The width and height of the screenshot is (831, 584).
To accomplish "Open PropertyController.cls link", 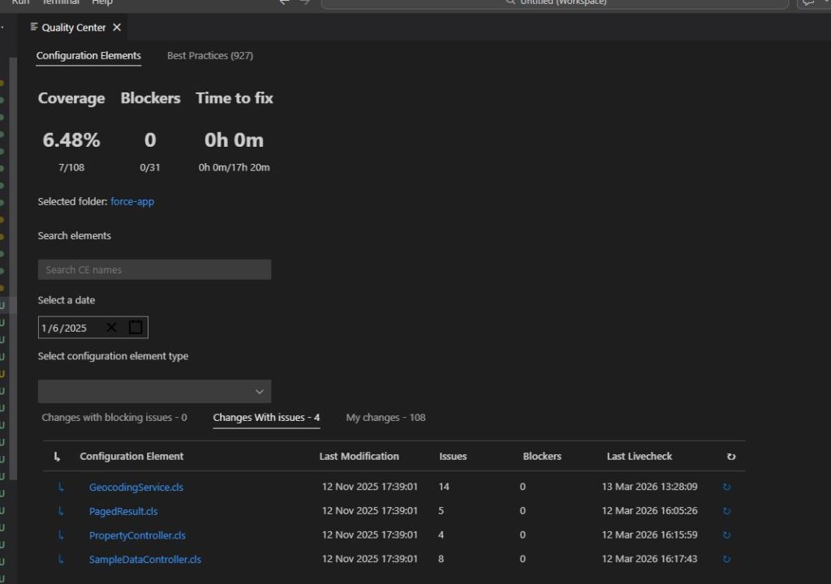I will (x=137, y=535).
